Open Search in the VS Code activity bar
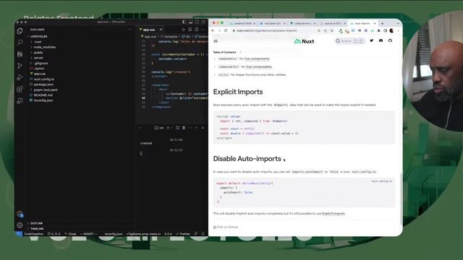463x260 pixels. pyautogui.click(x=20, y=43)
